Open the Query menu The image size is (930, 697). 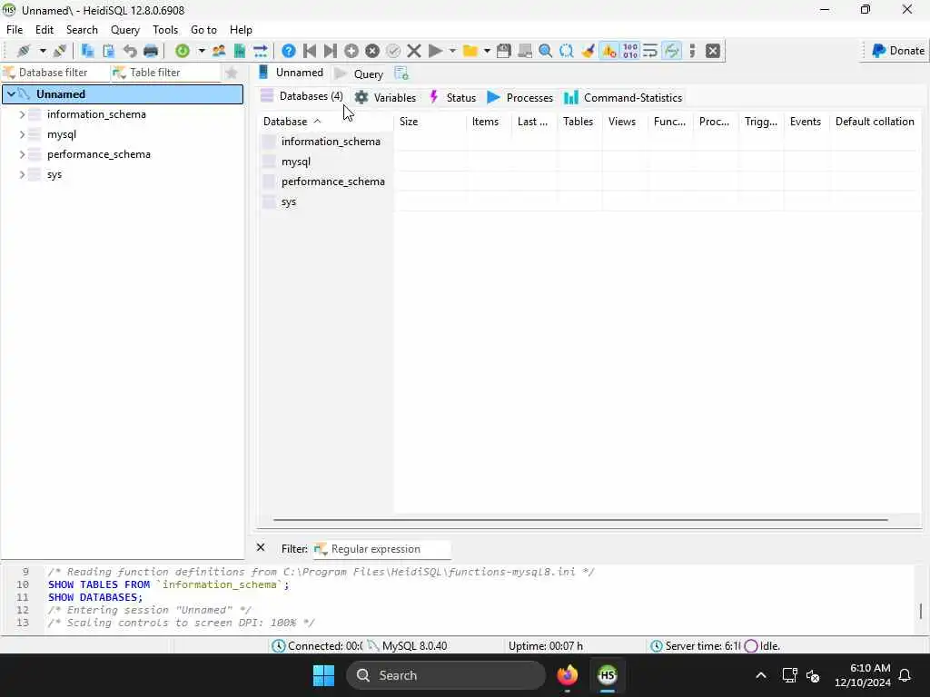125,30
